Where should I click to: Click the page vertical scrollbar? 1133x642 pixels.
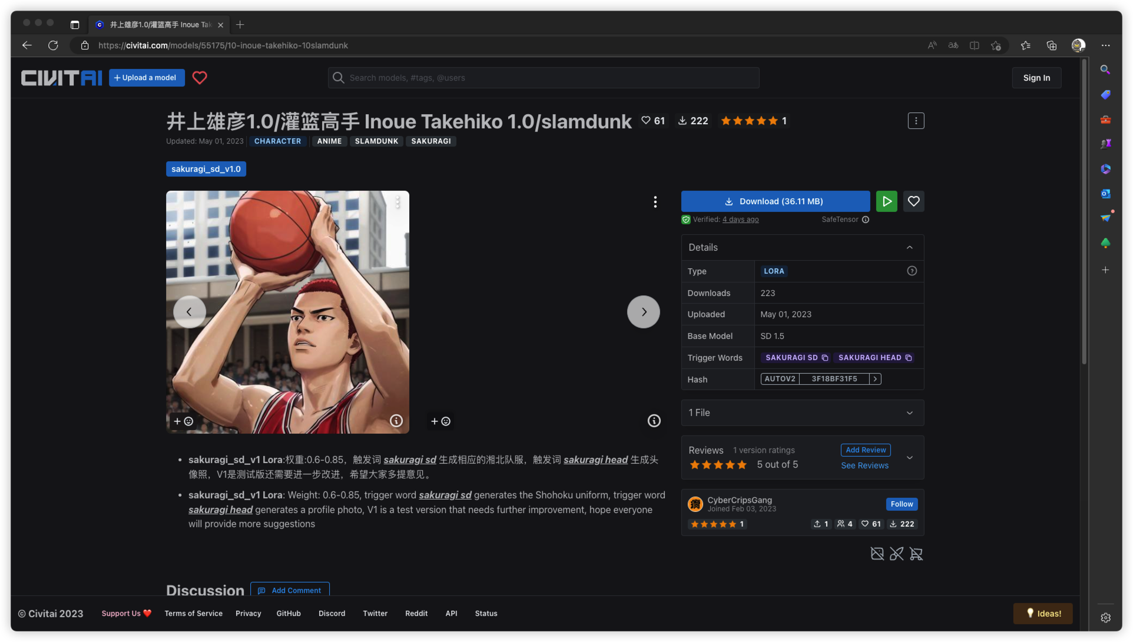(1084, 212)
